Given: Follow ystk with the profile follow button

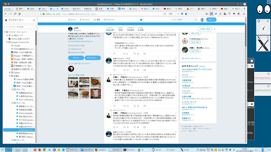Looking at the screenshot, I should [205, 29].
